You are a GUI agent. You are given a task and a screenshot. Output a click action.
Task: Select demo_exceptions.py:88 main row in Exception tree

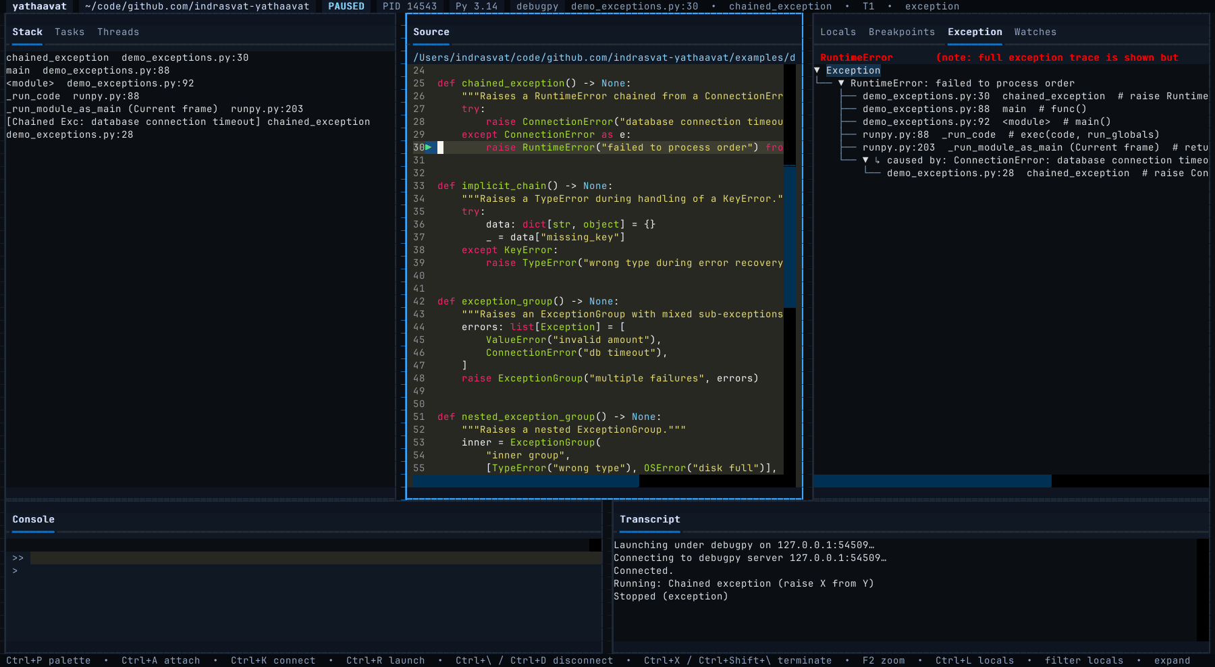point(975,109)
